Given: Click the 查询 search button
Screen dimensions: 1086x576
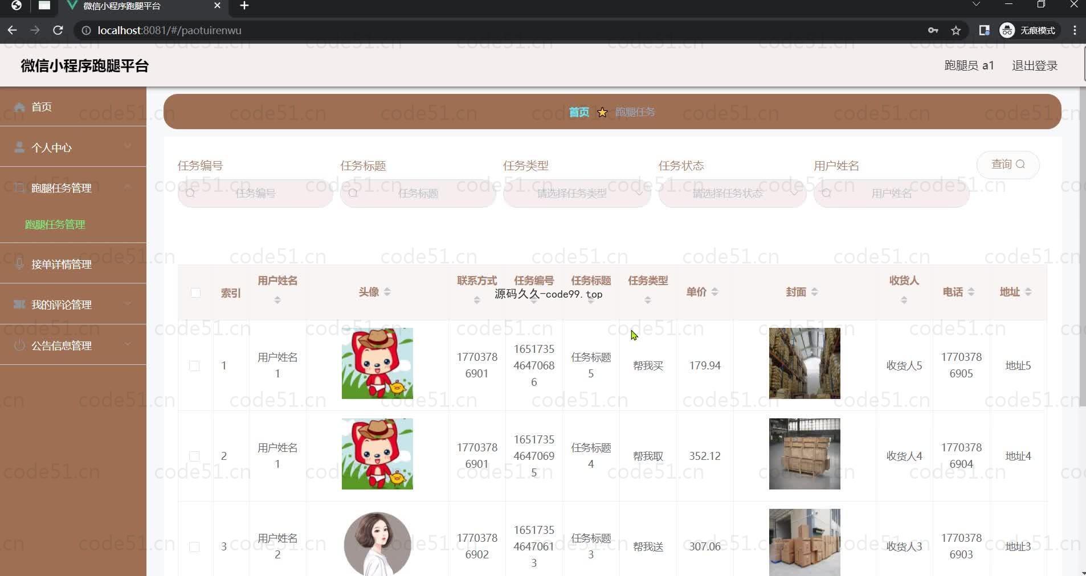Looking at the screenshot, I should pyautogui.click(x=1008, y=164).
